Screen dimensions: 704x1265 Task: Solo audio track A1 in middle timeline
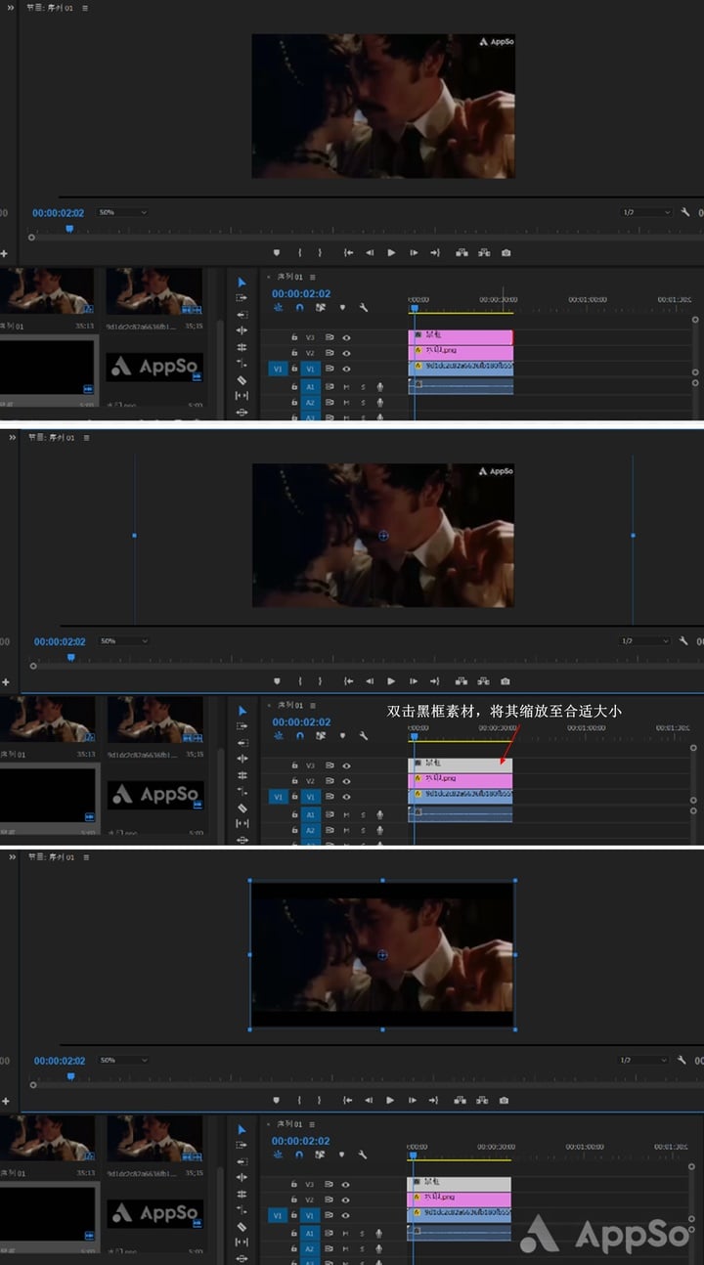point(363,814)
